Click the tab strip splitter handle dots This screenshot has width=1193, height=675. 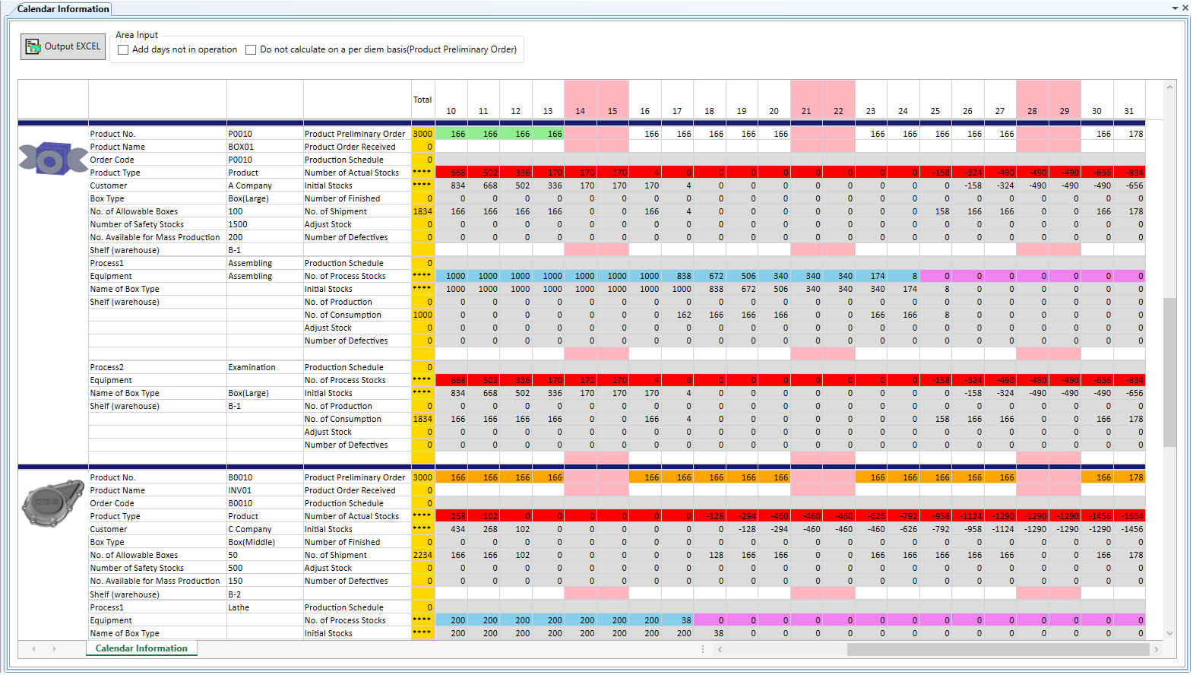(x=702, y=649)
